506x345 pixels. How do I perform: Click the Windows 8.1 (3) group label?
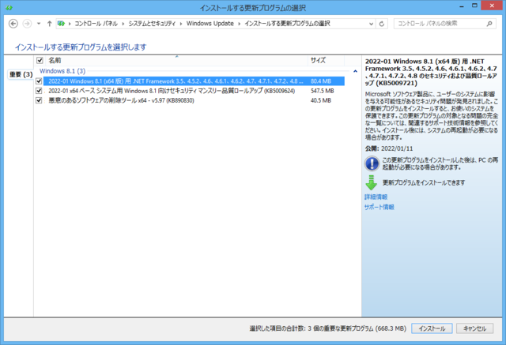[62, 71]
